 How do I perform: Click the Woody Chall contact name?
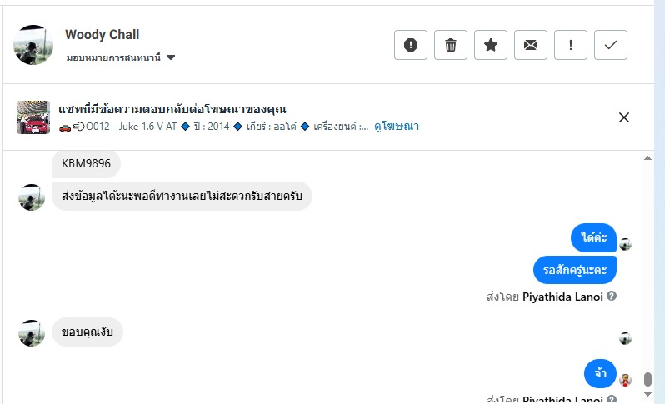click(102, 35)
